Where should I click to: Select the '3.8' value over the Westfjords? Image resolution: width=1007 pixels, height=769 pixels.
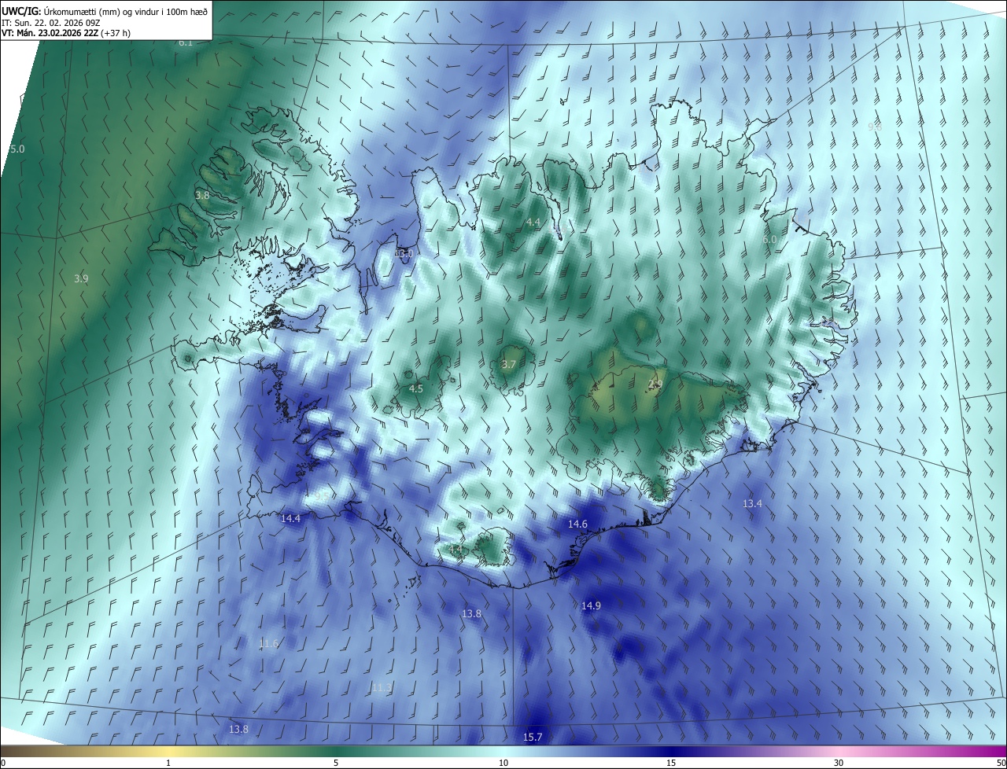[x=202, y=195]
